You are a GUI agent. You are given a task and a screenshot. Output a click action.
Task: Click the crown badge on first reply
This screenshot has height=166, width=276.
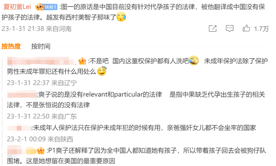[82, 61]
